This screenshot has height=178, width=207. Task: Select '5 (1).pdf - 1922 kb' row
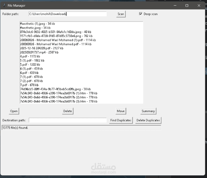[82, 61]
